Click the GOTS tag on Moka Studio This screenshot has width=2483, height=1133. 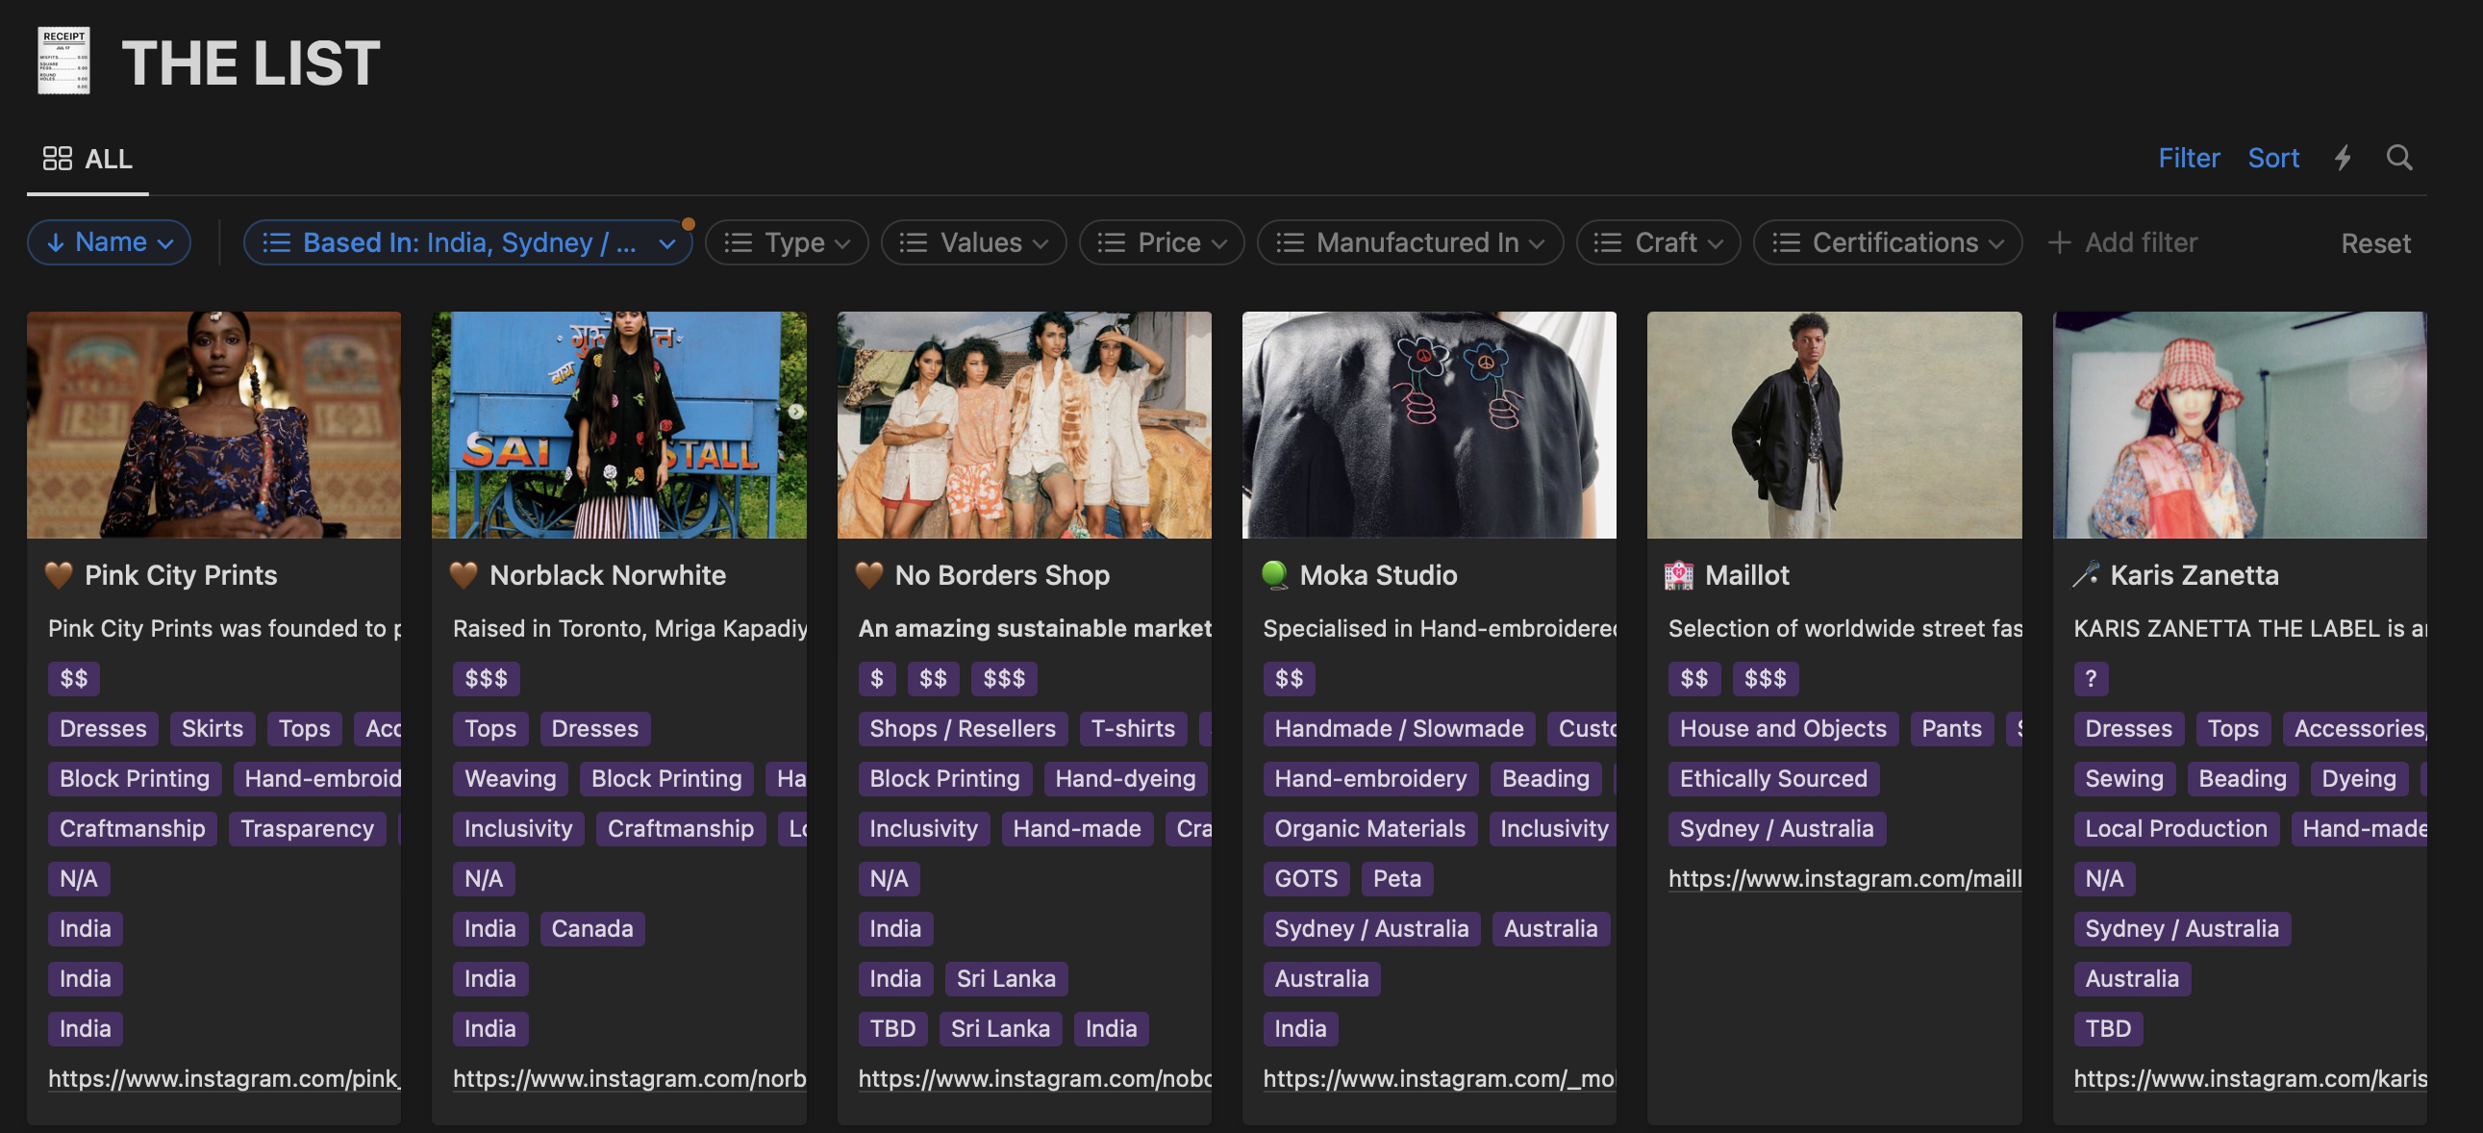point(1305,878)
